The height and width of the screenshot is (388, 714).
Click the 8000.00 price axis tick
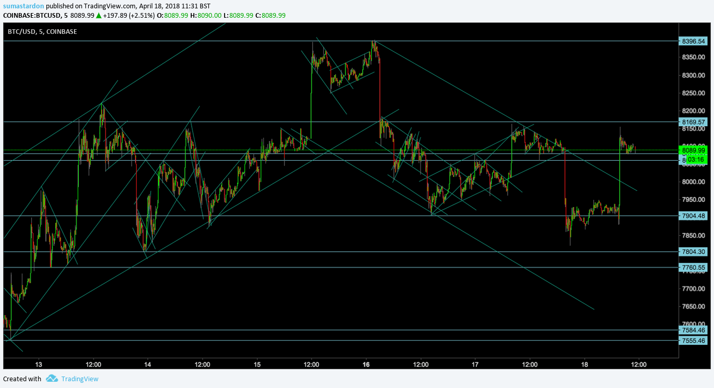point(693,181)
